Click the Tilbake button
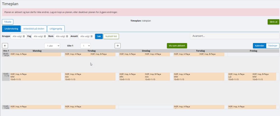Viewport: 280px width, 116px height. coord(8,22)
